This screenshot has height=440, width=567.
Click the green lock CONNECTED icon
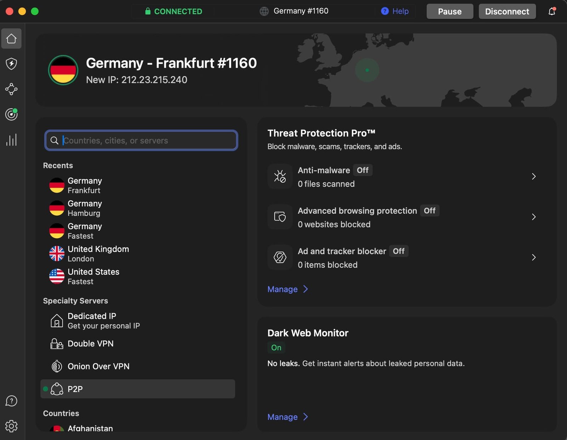coord(148,11)
